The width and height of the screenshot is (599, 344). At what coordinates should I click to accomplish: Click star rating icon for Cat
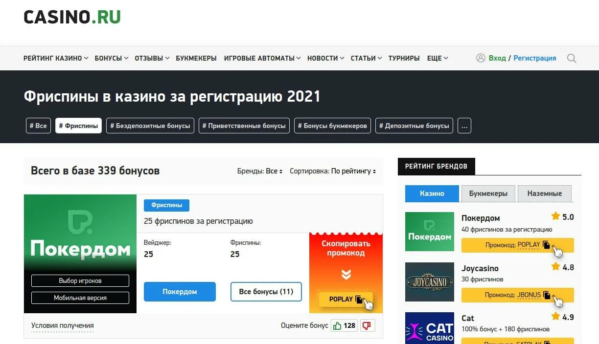(x=555, y=317)
